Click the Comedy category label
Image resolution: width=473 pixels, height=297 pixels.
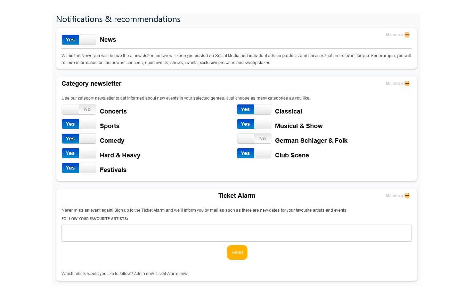tap(112, 141)
